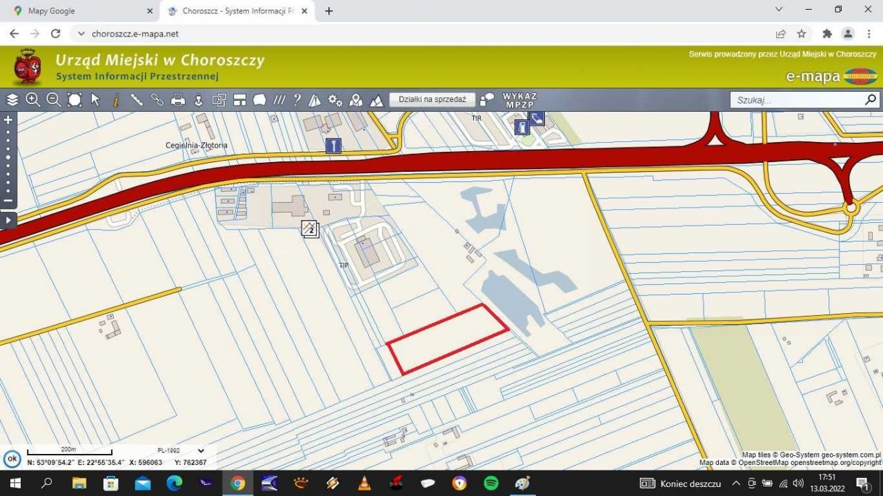Select the zoom out magnifier tool
Screen dimensions: 883x496
pyautogui.click(x=53, y=100)
